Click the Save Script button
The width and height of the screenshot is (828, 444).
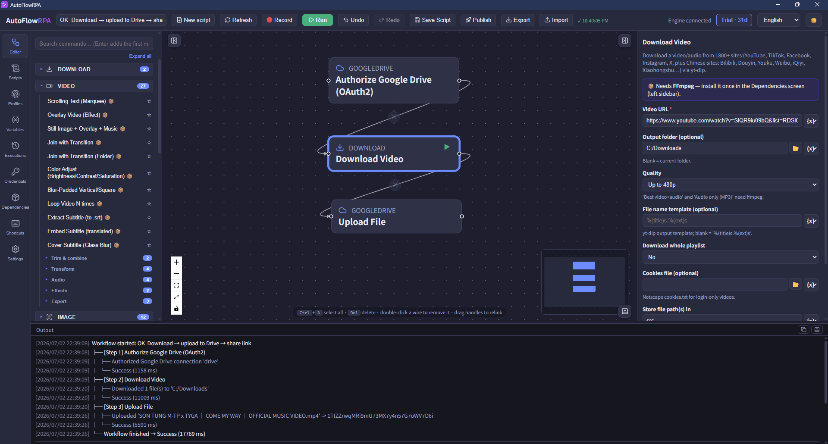(433, 20)
